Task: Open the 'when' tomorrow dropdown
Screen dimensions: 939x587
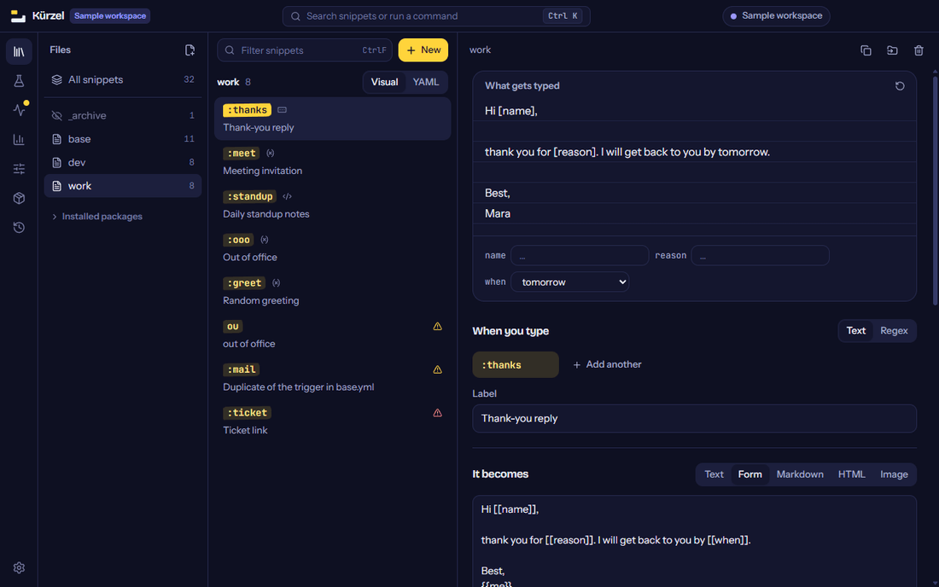Action: (569, 282)
